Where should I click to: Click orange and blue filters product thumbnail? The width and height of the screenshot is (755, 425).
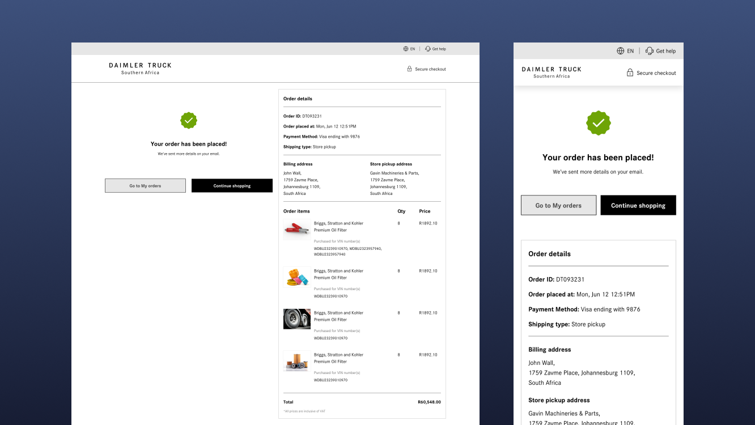coord(297,277)
